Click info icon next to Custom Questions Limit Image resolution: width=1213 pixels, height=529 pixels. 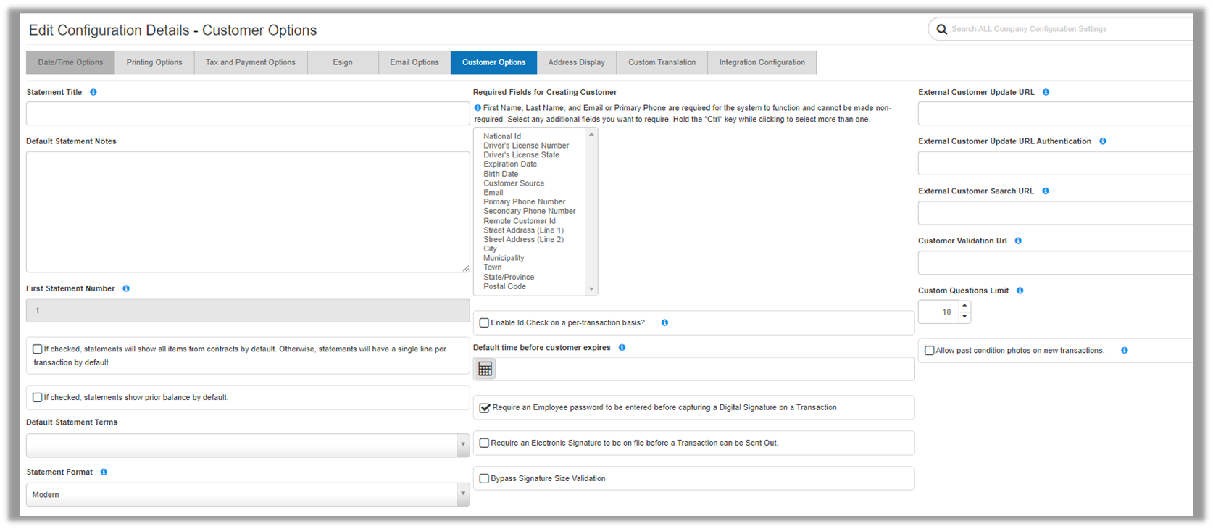[x=1020, y=291]
